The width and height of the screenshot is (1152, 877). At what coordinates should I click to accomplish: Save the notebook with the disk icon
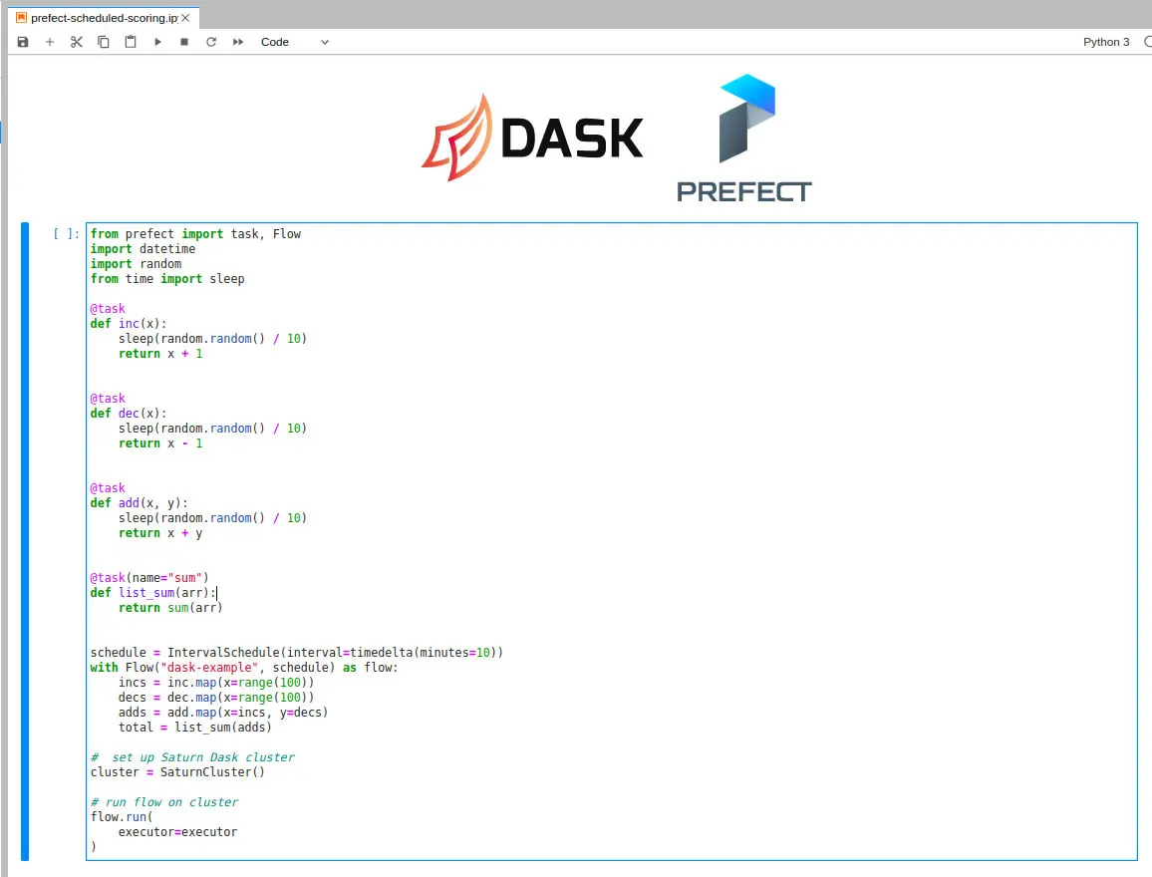point(23,42)
